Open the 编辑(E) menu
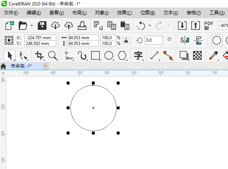Viewport: 228px width, 169px height. (34, 13)
